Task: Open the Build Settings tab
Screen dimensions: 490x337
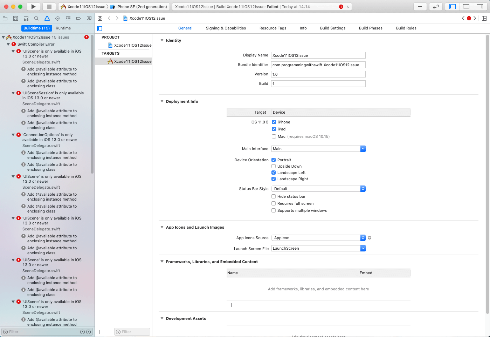Action: (x=333, y=28)
